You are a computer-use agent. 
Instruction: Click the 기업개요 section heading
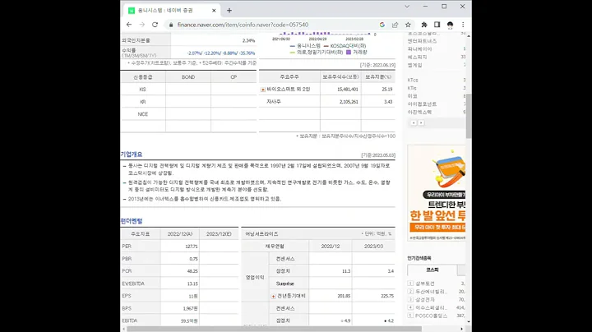(132, 154)
